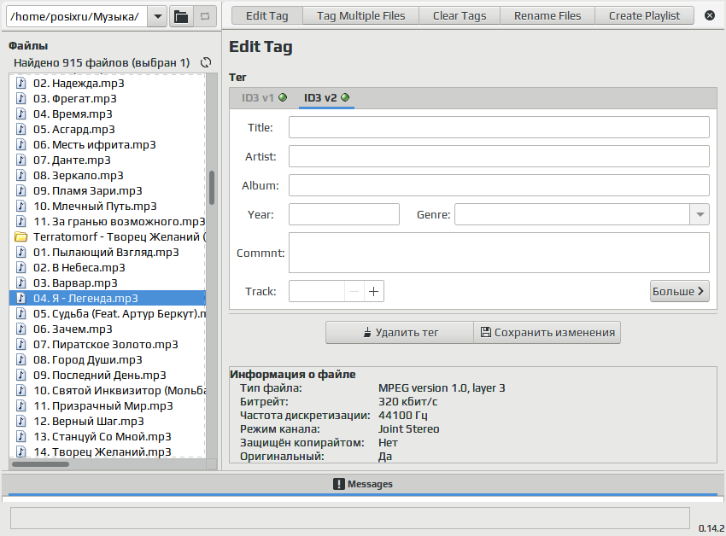Viewport: 726px width, 536px height.
Task: Open the Create Playlist section
Action: click(x=644, y=15)
